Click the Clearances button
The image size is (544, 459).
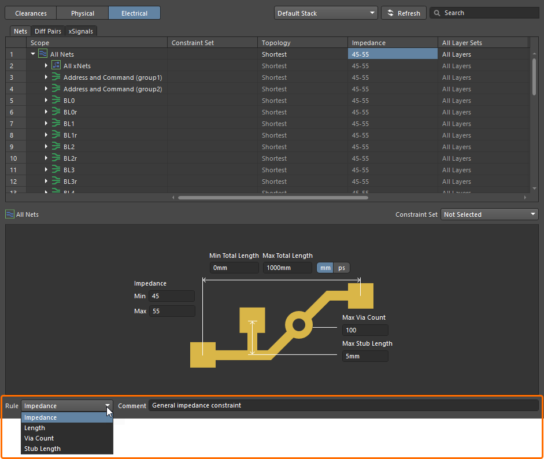(31, 13)
